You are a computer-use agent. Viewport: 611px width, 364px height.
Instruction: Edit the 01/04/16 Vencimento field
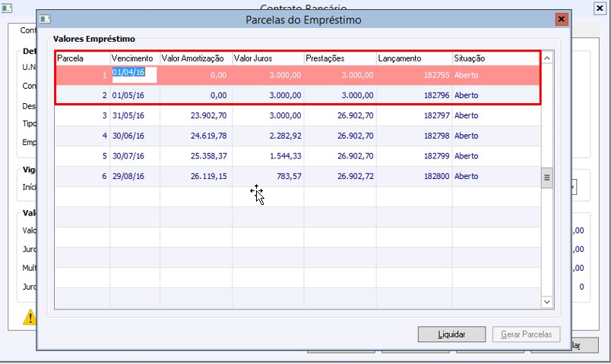[134, 74]
